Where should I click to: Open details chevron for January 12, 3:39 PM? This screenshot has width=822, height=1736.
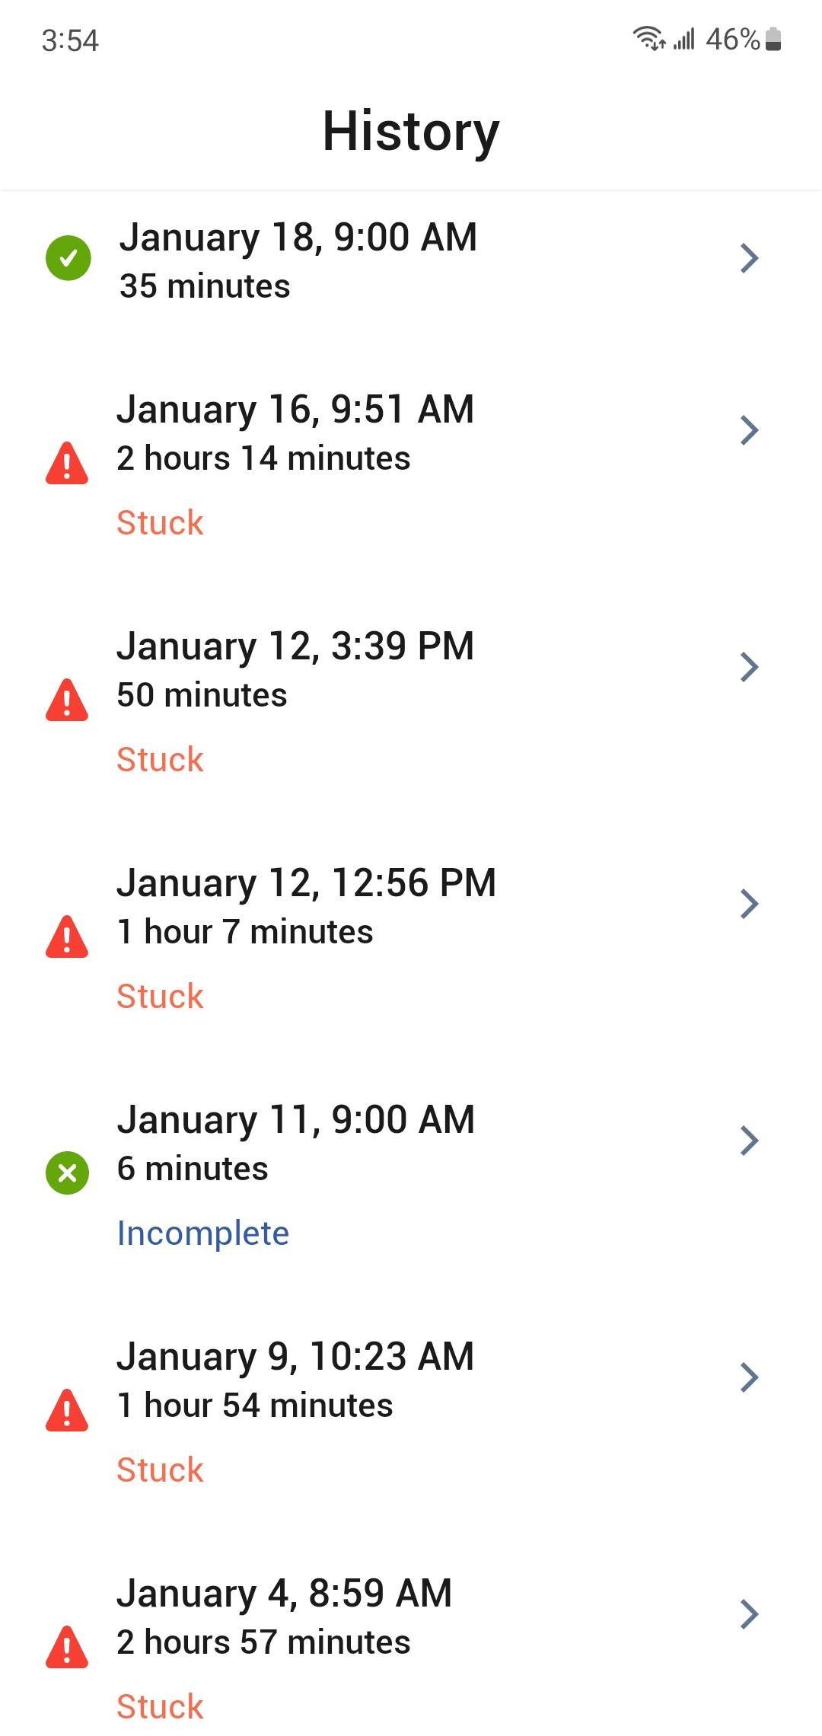[x=749, y=667]
